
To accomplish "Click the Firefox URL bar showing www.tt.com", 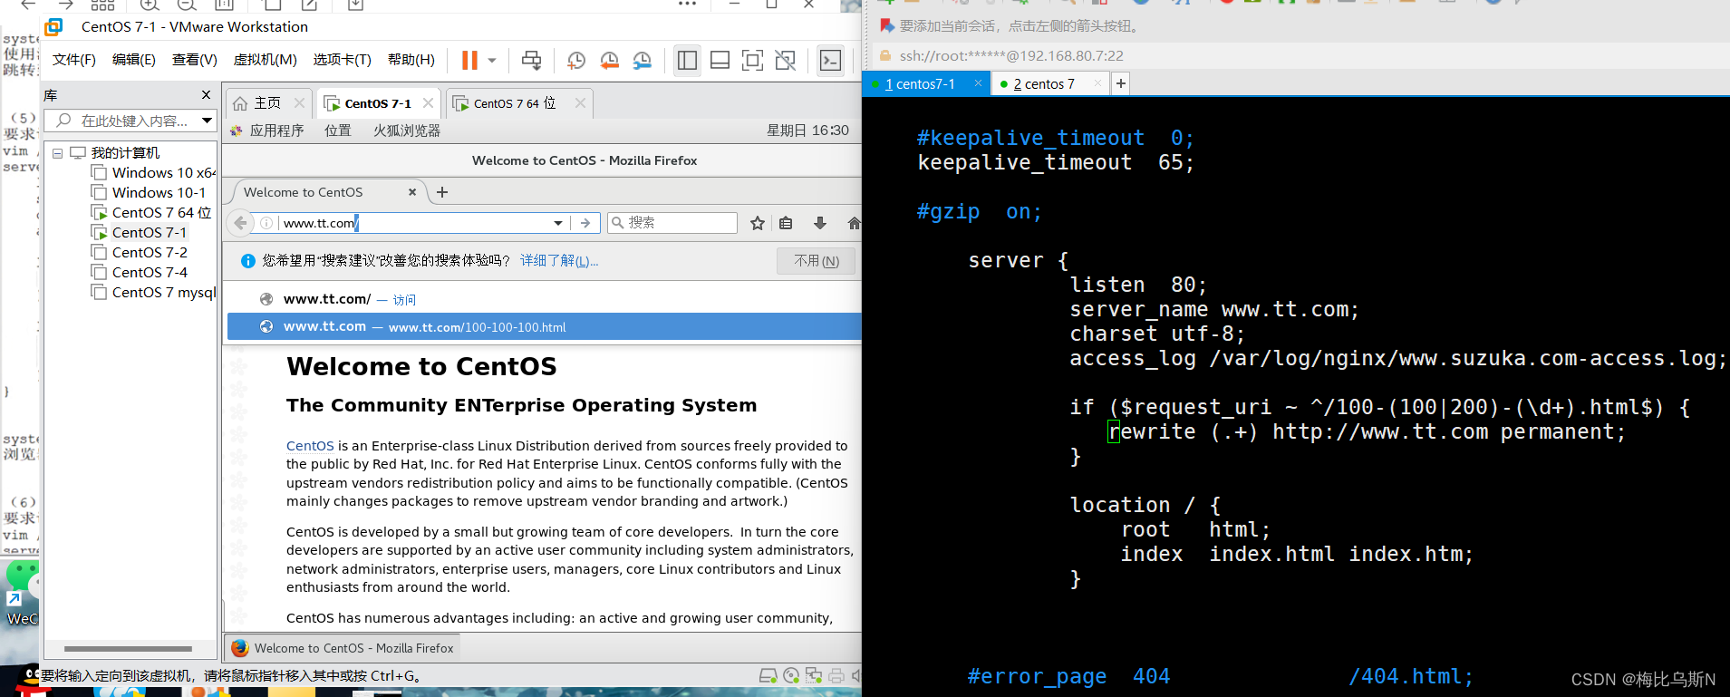I will coord(412,223).
